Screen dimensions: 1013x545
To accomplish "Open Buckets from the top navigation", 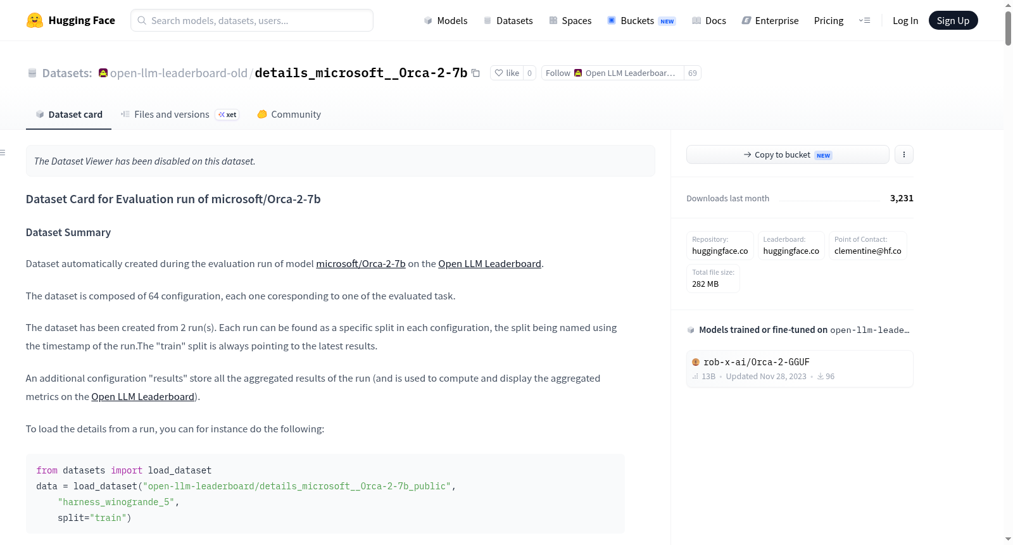I will coord(641,21).
